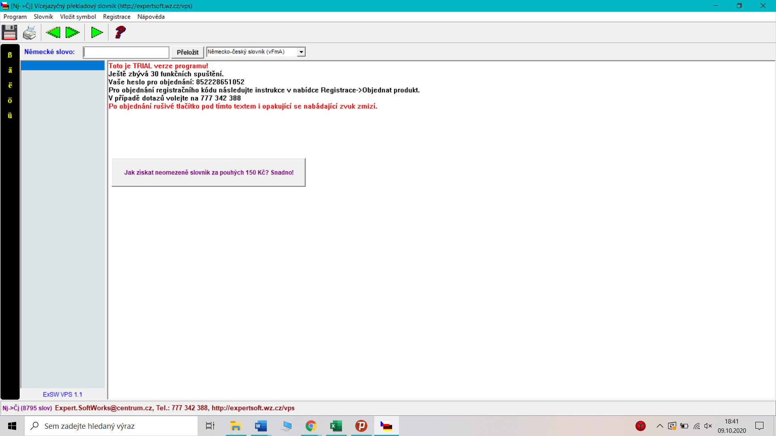Viewport: 776px width, 436px height.
Task: Open the Slovník menu
Action: pyautogui.click(x=43, y=17)
